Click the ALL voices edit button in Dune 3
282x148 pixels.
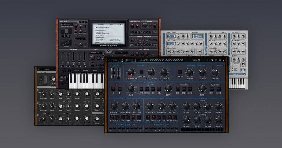pos(132,45)
